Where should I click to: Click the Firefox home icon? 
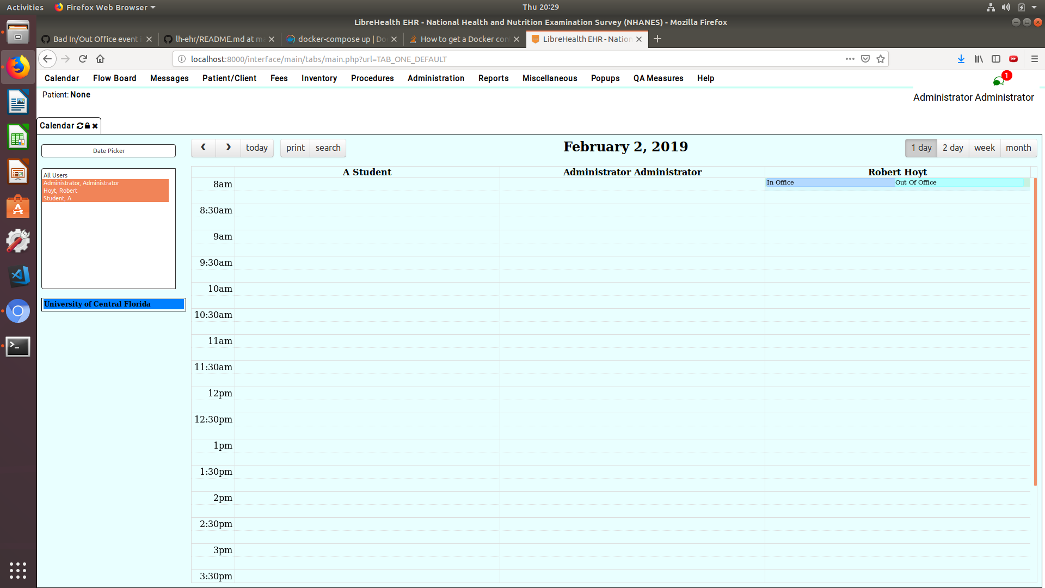(x=100, y=59)
